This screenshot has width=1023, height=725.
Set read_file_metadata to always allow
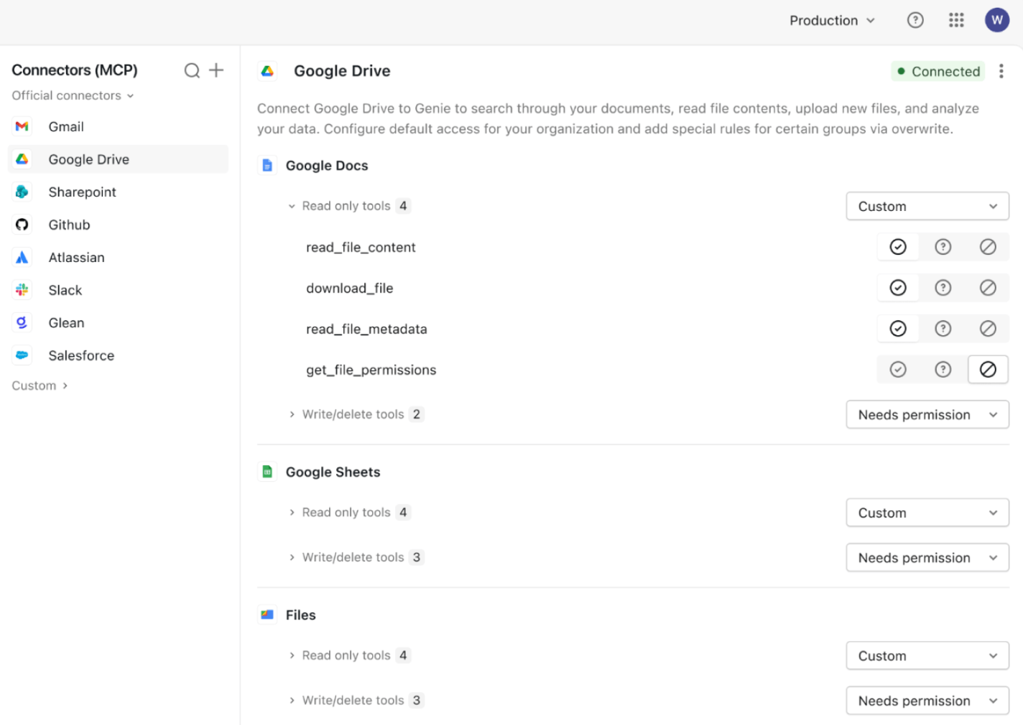[898, 329]
